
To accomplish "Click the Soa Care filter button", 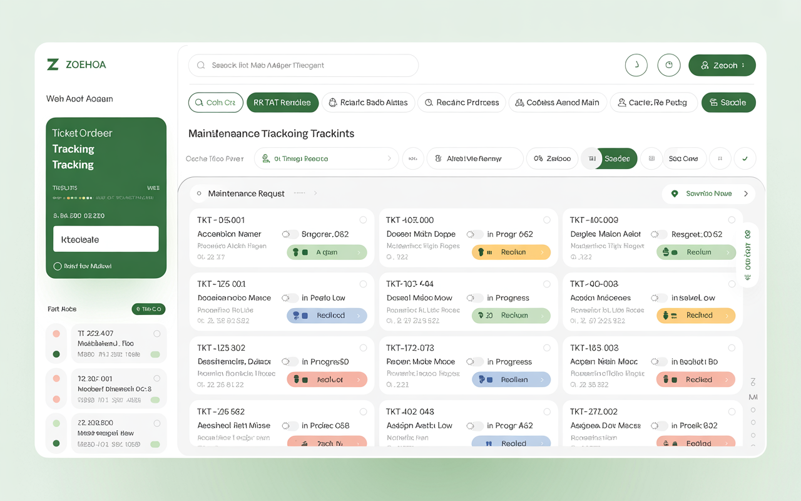I will point(683,158).
